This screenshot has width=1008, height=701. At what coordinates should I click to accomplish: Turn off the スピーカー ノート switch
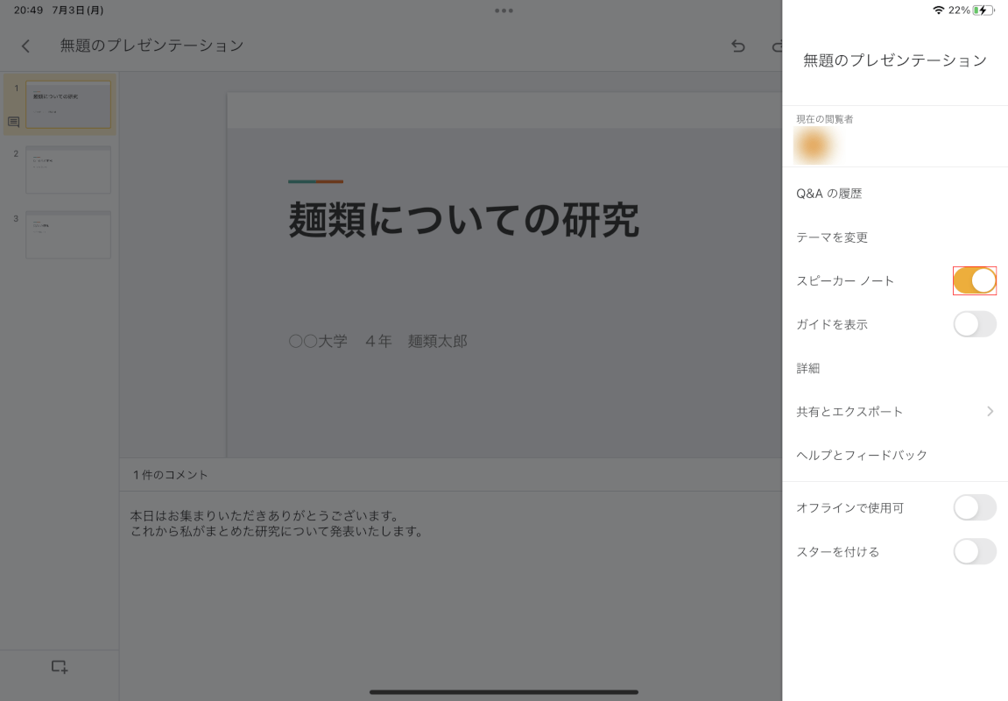(x=975, y=281)
